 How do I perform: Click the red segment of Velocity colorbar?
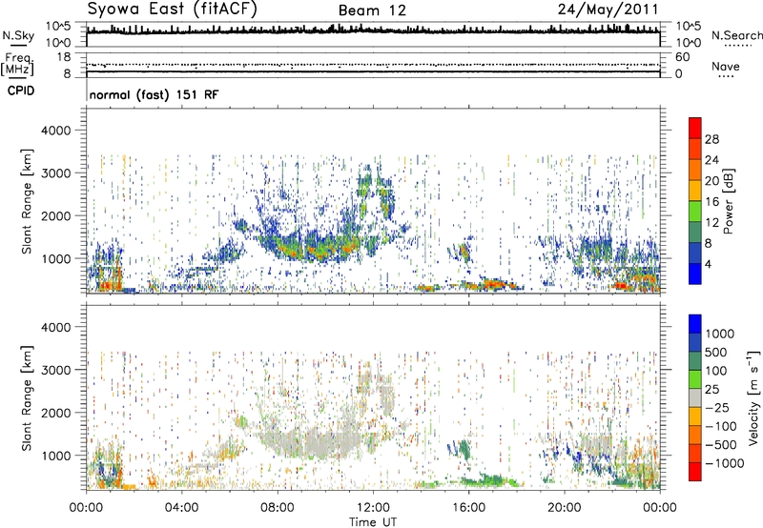tap(695, 472)
